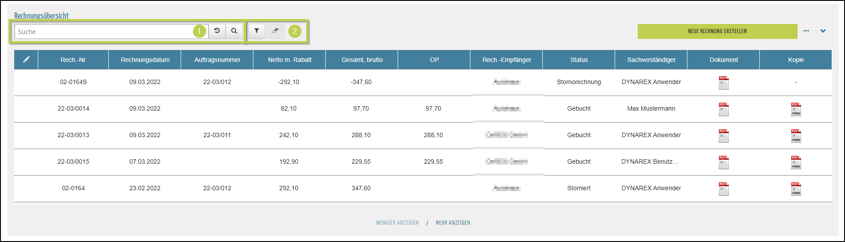
Task: Open PDF copy for invoice 22-03/0013
Action: click(x=796, y=136)
